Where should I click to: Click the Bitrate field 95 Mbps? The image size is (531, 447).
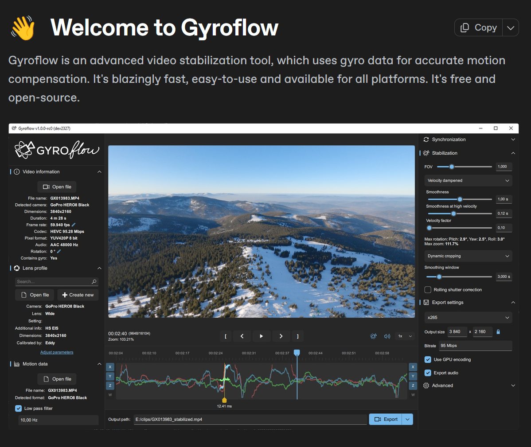pyautogui.click(x=476, y=346)
